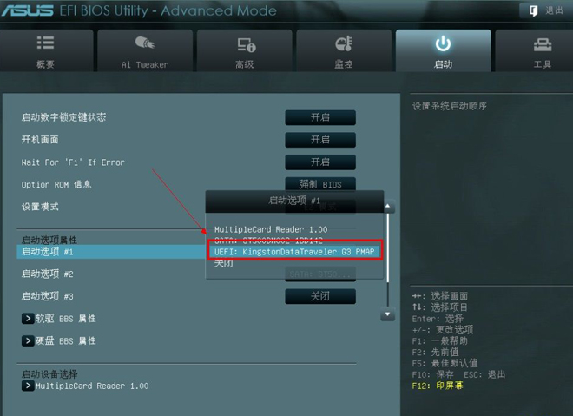
Task: Select the 启动 power icon tab
Action: pyautogui.click(x=443, y=43)
